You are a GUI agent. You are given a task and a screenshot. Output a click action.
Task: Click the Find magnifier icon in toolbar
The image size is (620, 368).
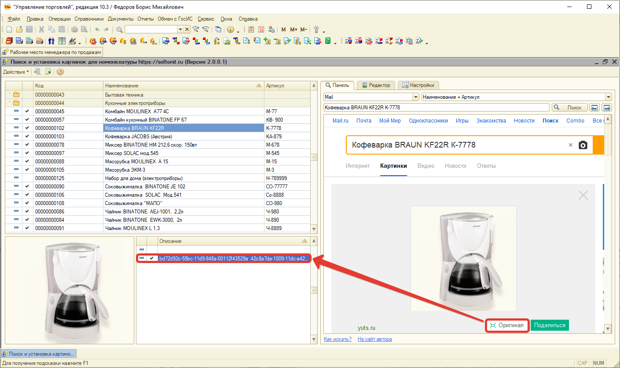[x=120, y=29]
